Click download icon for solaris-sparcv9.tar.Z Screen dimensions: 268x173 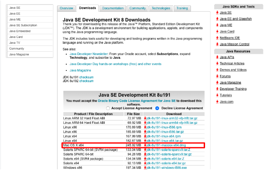(x=145, y=150)
